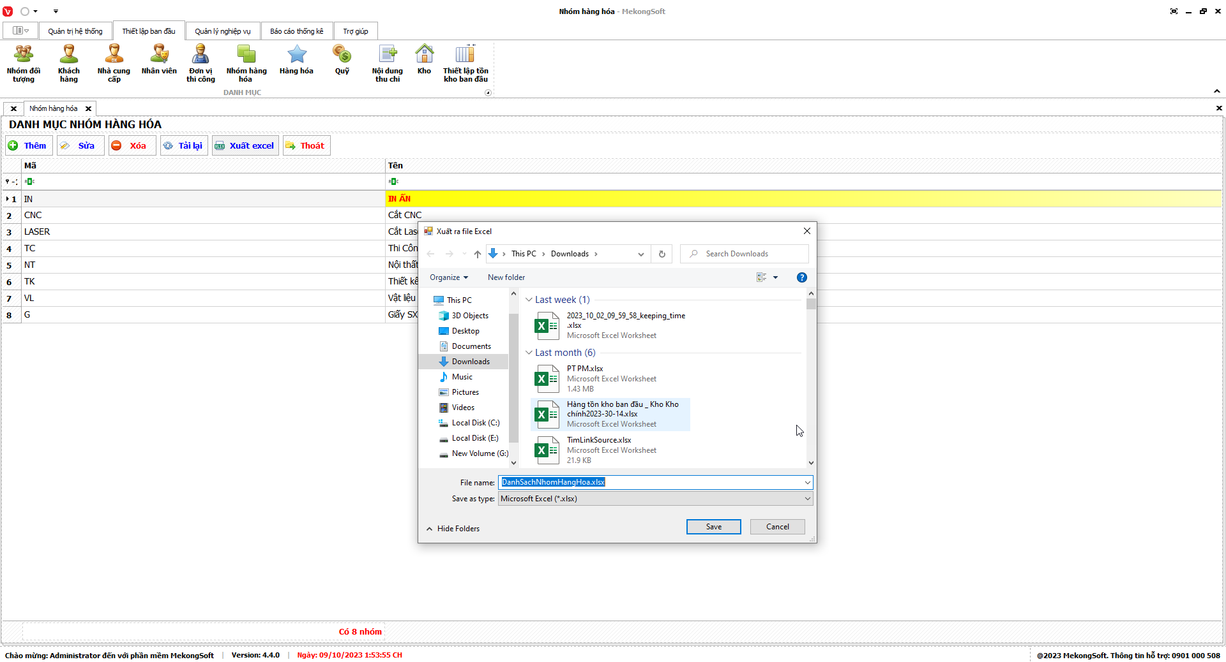The width and height of the screenshot is (1226, 662).
Task: Open the Báo cáo thống kê tab
Action: (296, 31)
